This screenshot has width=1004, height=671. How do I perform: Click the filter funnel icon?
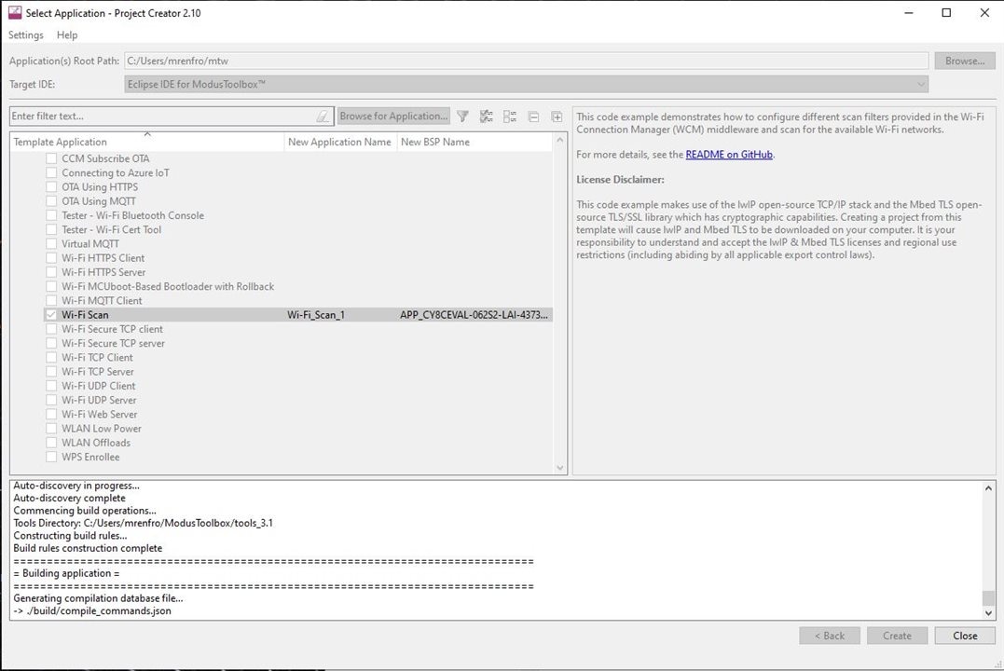tap(462, 116)
